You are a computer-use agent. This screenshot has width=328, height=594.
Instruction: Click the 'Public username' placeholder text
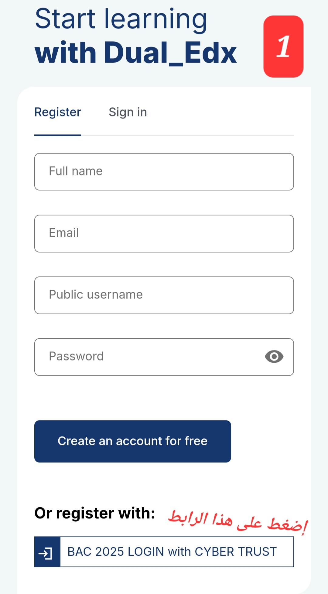[96, 295]
